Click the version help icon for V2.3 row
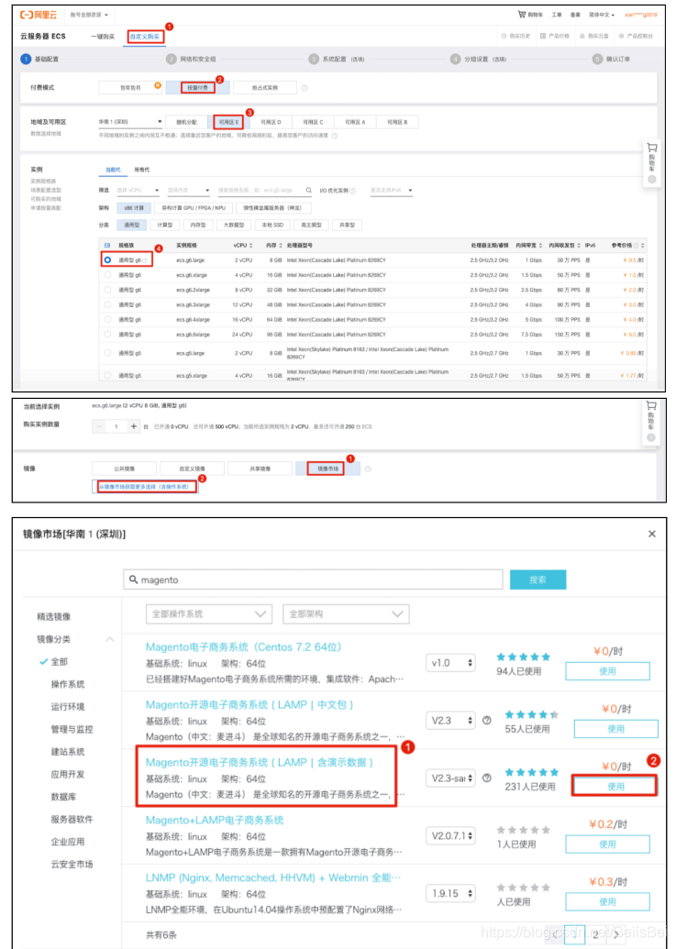 pos(486,720)
